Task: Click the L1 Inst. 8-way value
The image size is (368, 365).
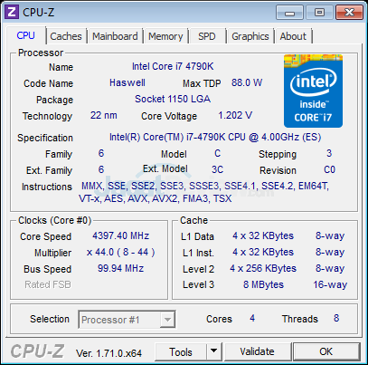Action: pos(330,252)
